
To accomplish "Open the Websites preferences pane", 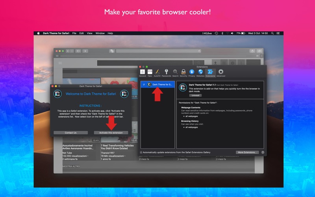I will (x=200, y=73).
